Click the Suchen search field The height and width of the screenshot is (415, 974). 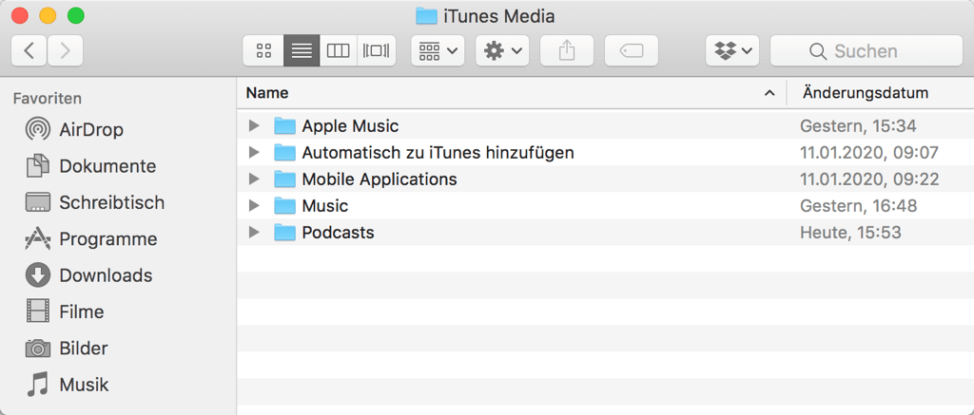point(867,51)
